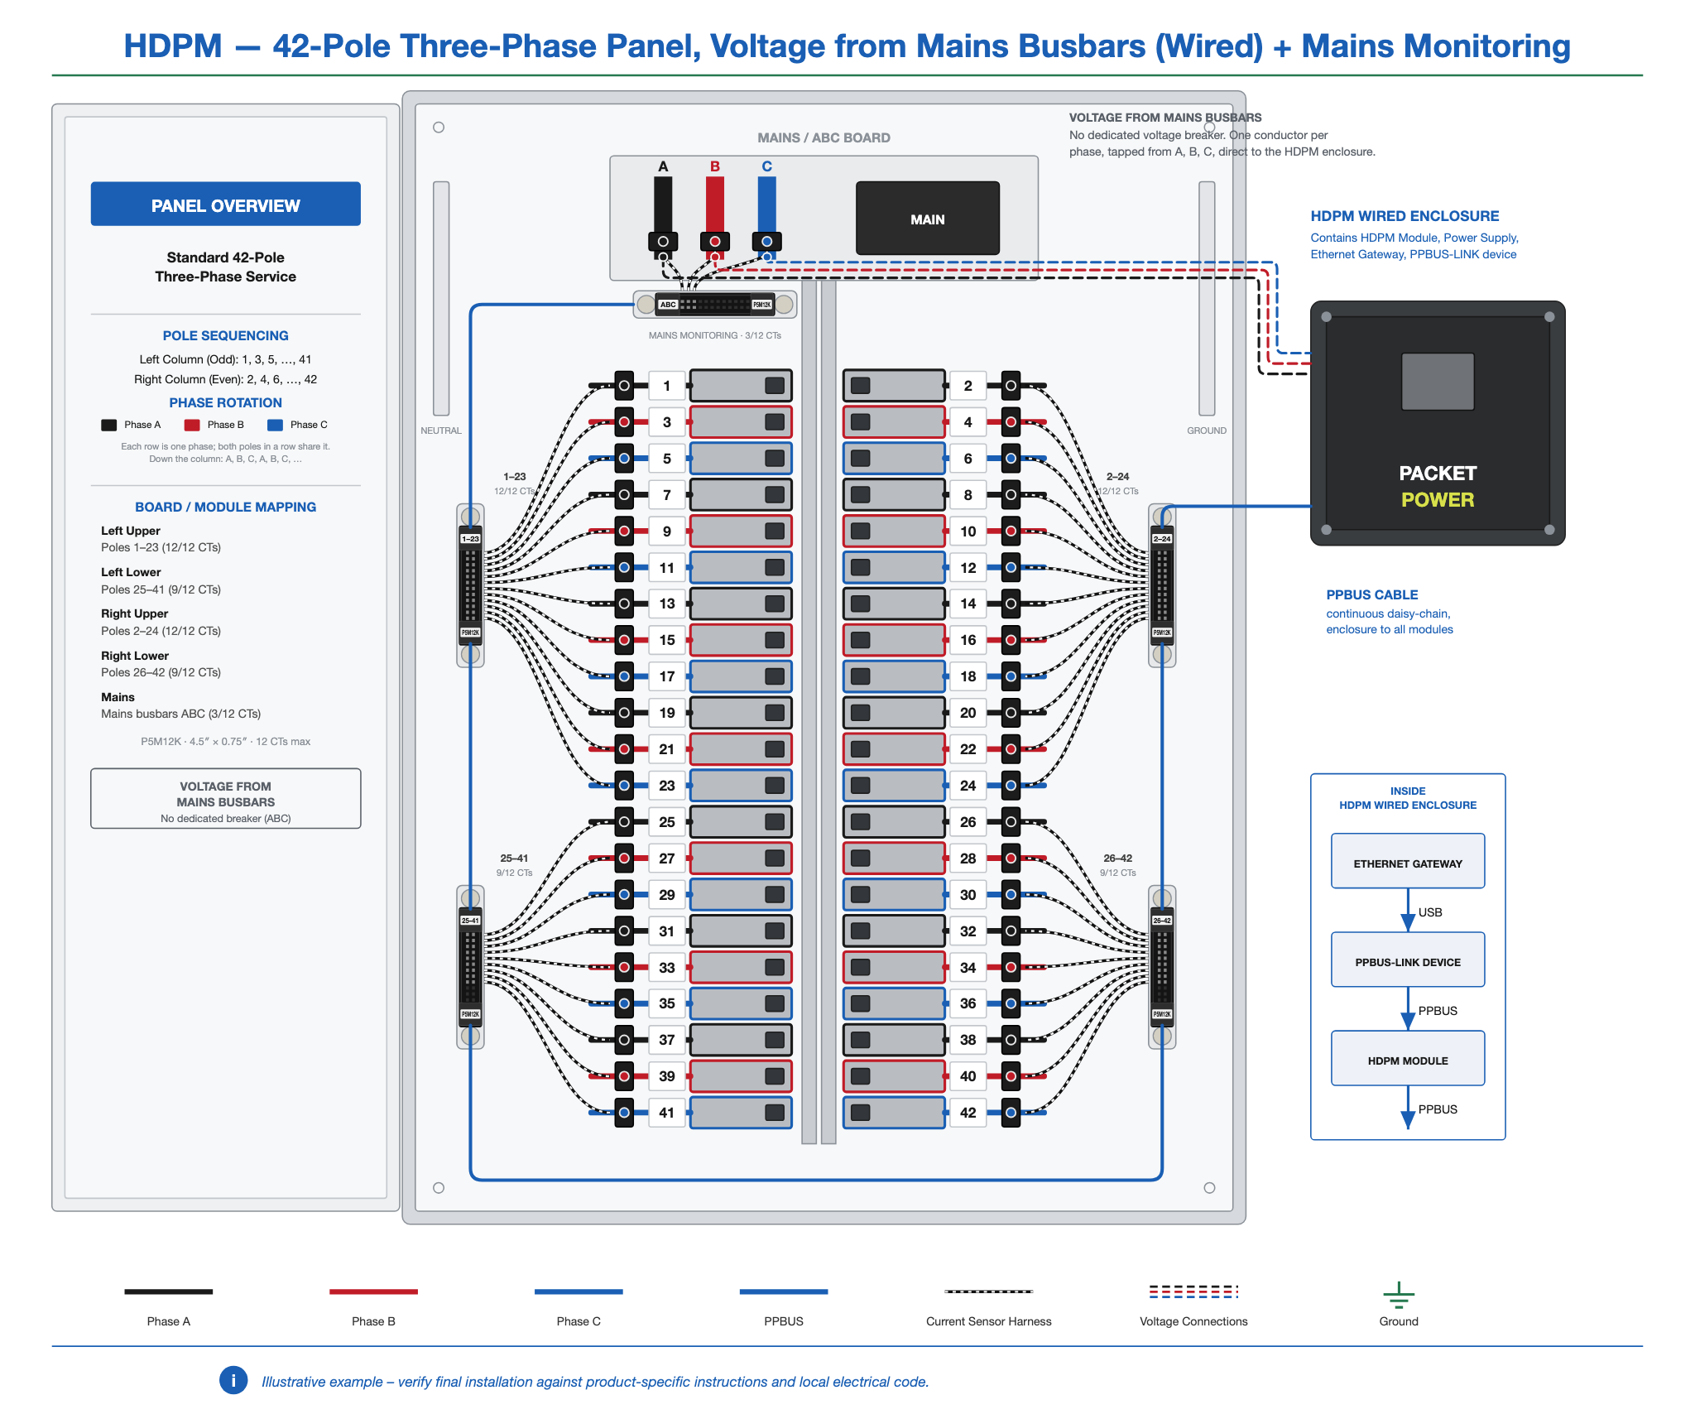This screenshot has width=1695, height=1419.
Task: Click the red Phase B busbar lug
Action: (x=715, y=242)
